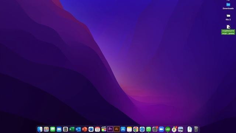Select the cryptocurrency document icon on desktop
This screenshot has height=133, width=236.
228,27
